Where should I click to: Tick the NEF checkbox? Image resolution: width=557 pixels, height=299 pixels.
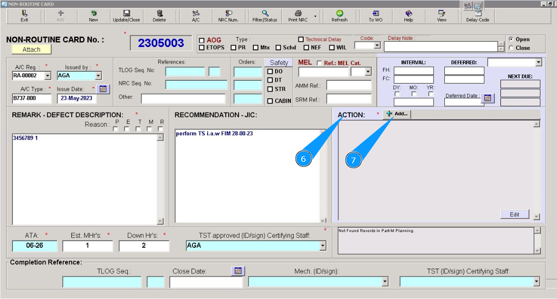point(306,47)
